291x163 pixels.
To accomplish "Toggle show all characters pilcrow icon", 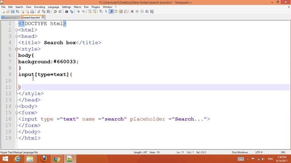I will pyautogui.click(x=106, y=12).
